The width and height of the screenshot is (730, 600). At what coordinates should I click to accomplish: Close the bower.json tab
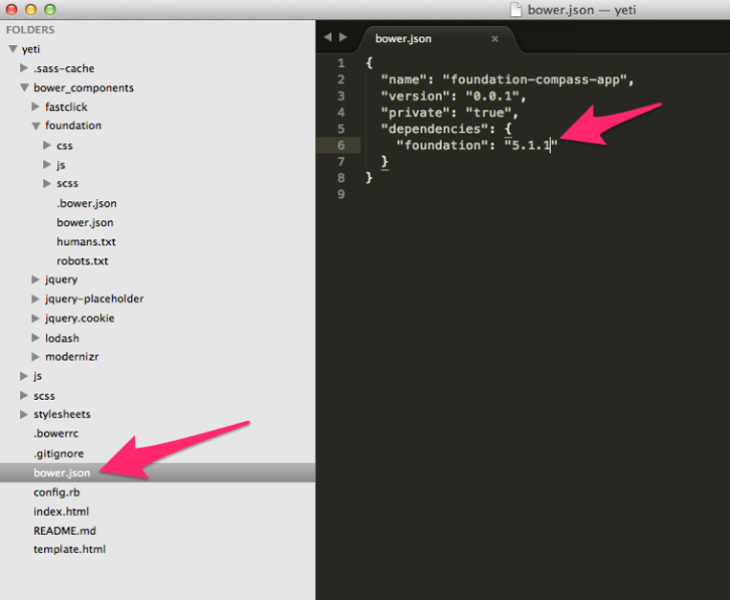pyautogui.click(x=495, y=39)
